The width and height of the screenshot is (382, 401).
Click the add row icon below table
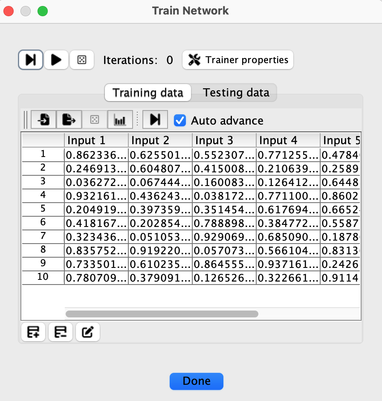[x=33, y=332]
